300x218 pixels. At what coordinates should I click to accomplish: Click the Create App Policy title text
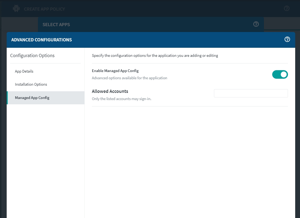pos(44,9)
